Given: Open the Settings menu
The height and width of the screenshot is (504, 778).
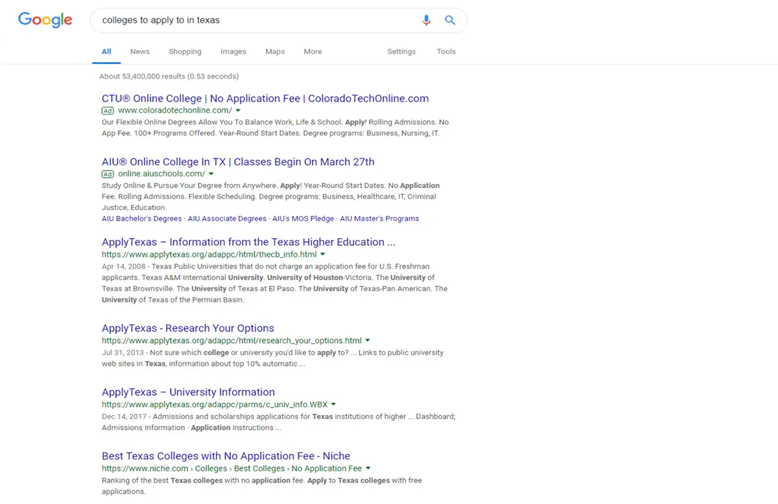Looking at the screenshot, I should (401, 52).
